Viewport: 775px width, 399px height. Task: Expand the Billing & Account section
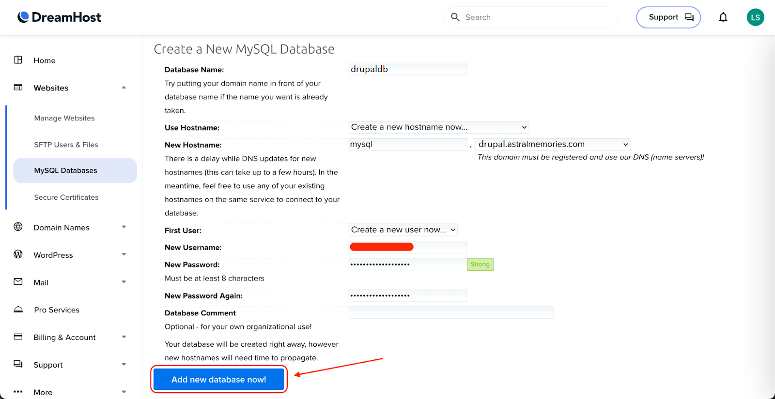pos(124,337)
